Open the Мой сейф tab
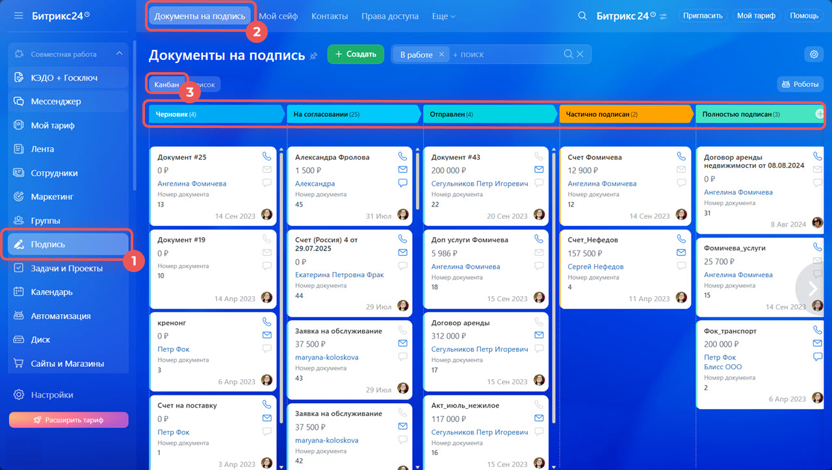Image resolution: width=832 pixels, height=470 pixels. 278,16
